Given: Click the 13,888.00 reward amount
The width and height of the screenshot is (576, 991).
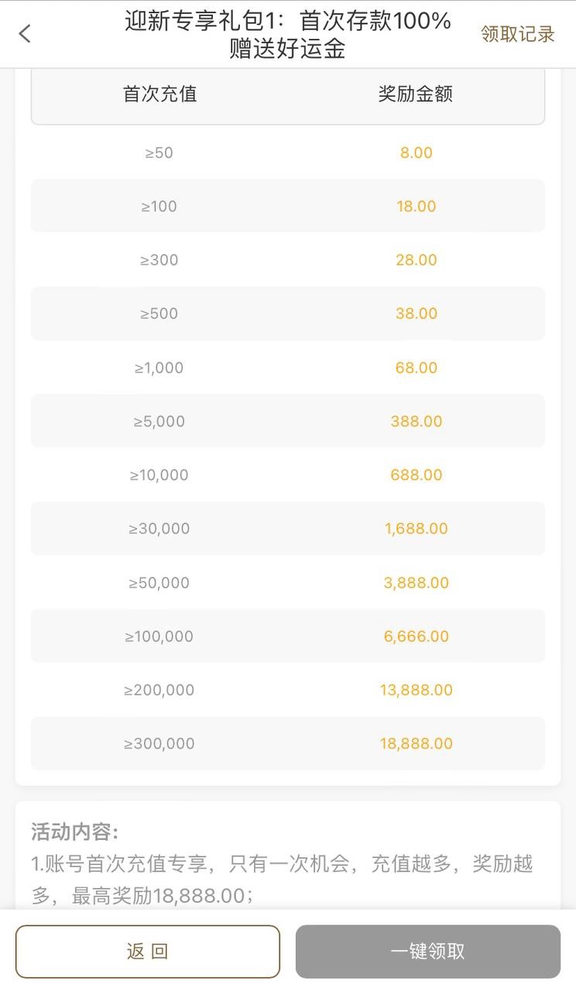Looking at the screenshot, I should pyautogui.click(x=416, y=690).
